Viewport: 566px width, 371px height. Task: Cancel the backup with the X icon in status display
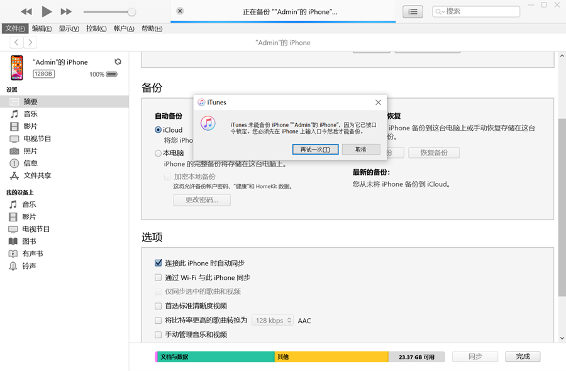pyautogui.click(x=180, y=11)
